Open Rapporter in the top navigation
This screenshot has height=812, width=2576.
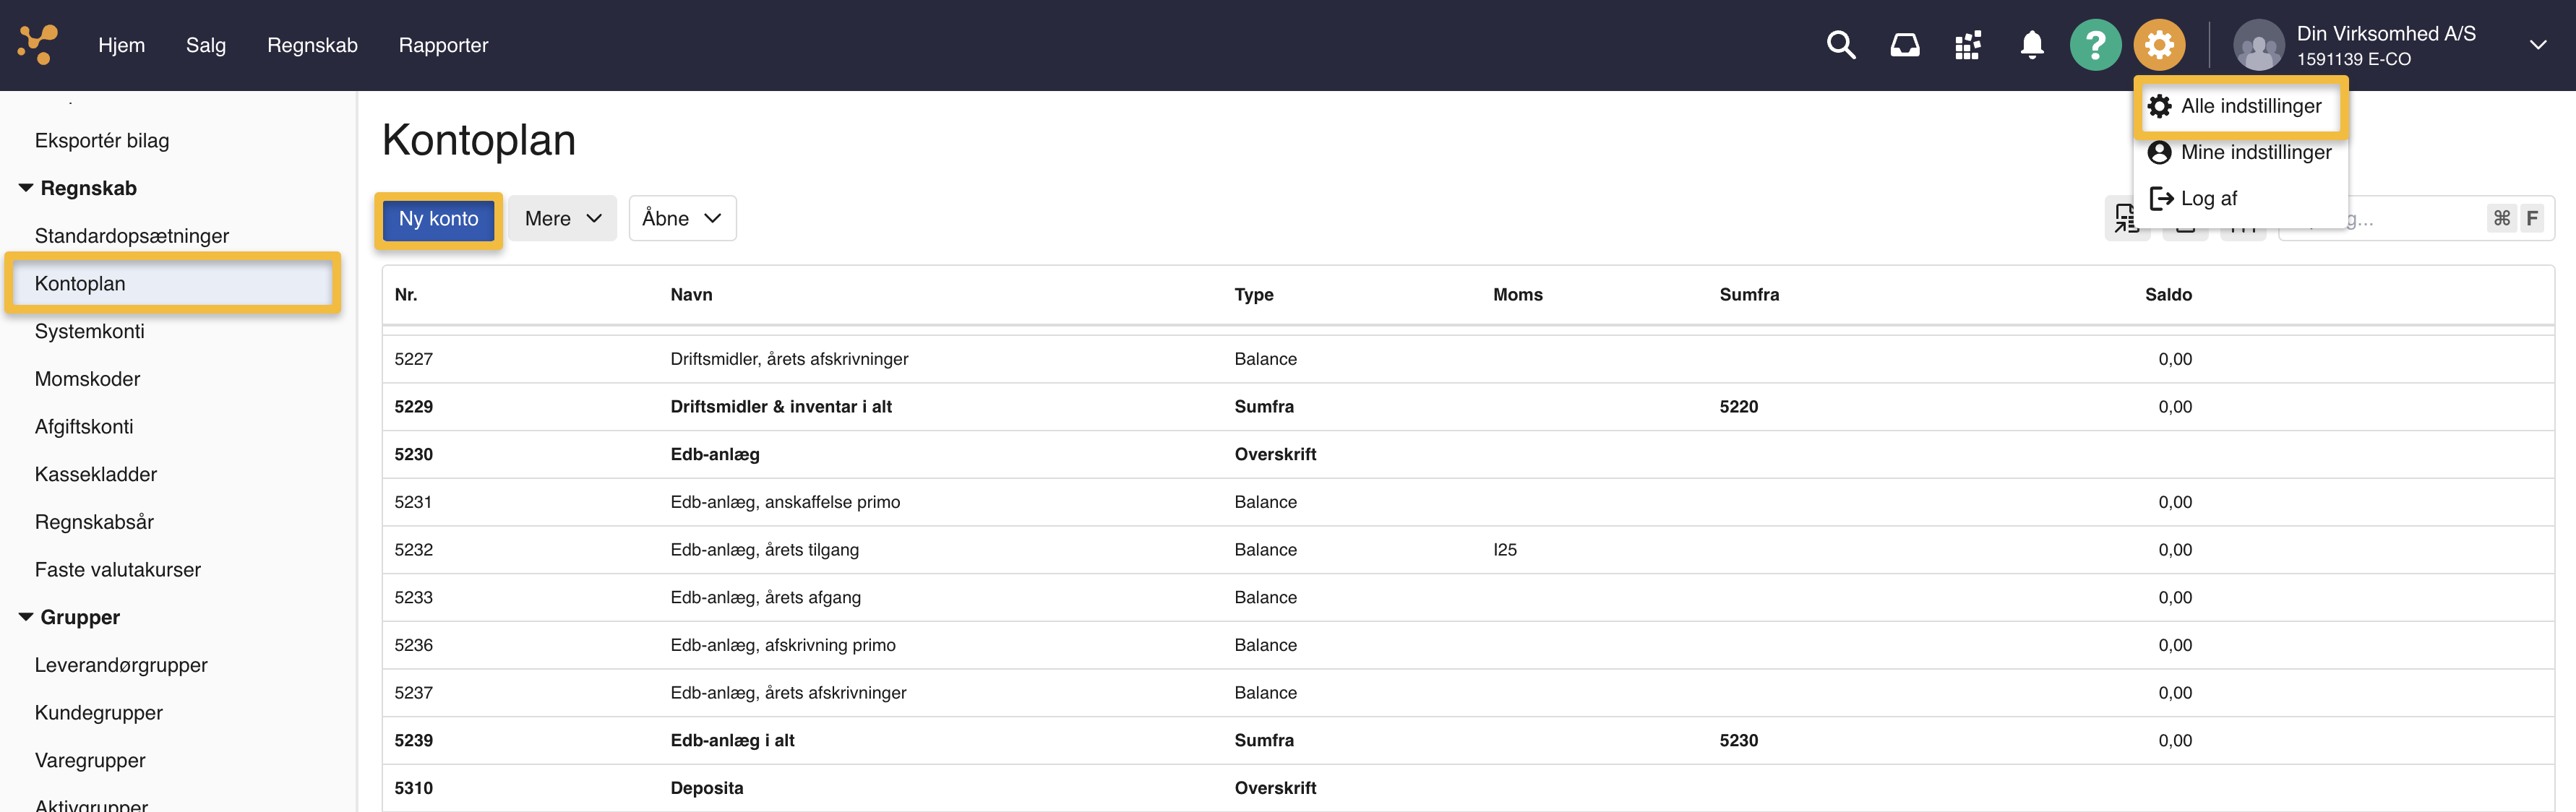coord(443,45)
